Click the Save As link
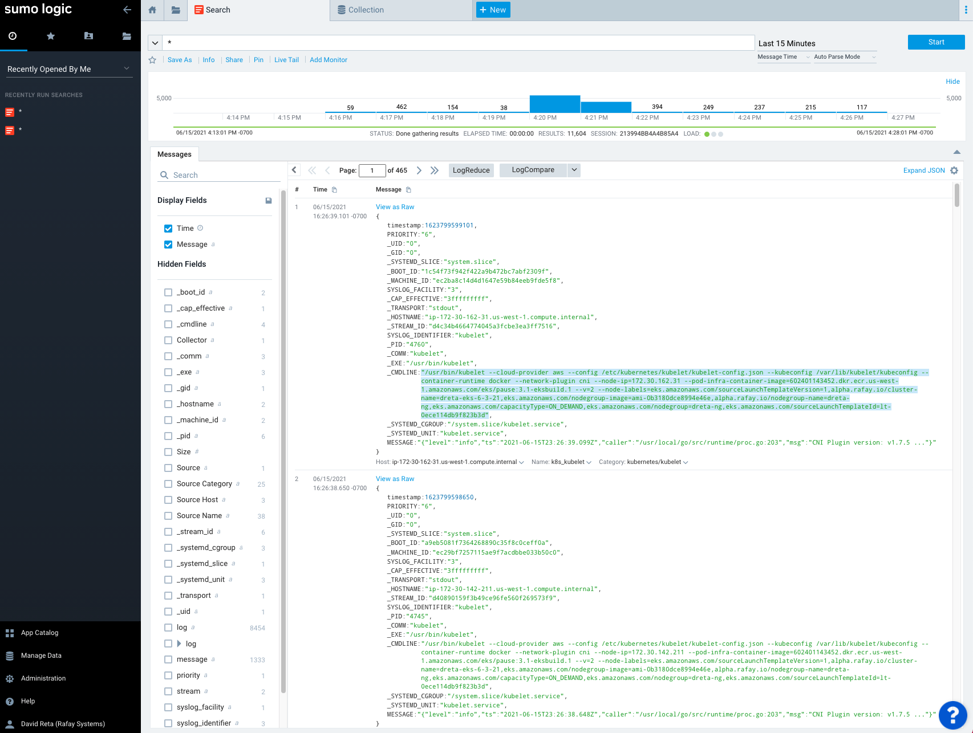Viewport: 973px width, 733px height. 180,60
